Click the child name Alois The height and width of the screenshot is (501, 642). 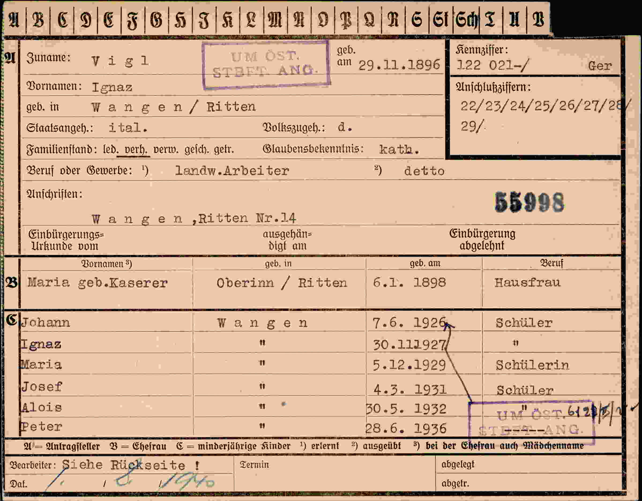(x=42, y=407)
